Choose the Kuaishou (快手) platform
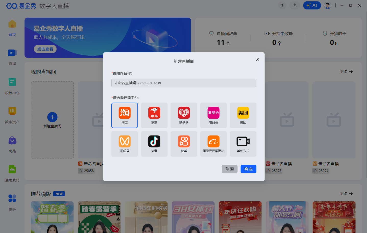Viewport: 367px width, 233px height. click(x=184, y=144)
